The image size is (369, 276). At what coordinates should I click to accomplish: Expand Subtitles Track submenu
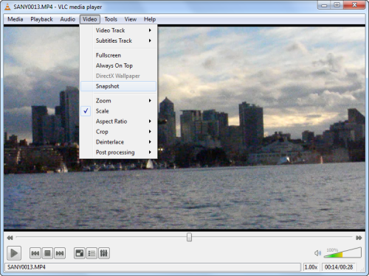click(x=118, y=40)
